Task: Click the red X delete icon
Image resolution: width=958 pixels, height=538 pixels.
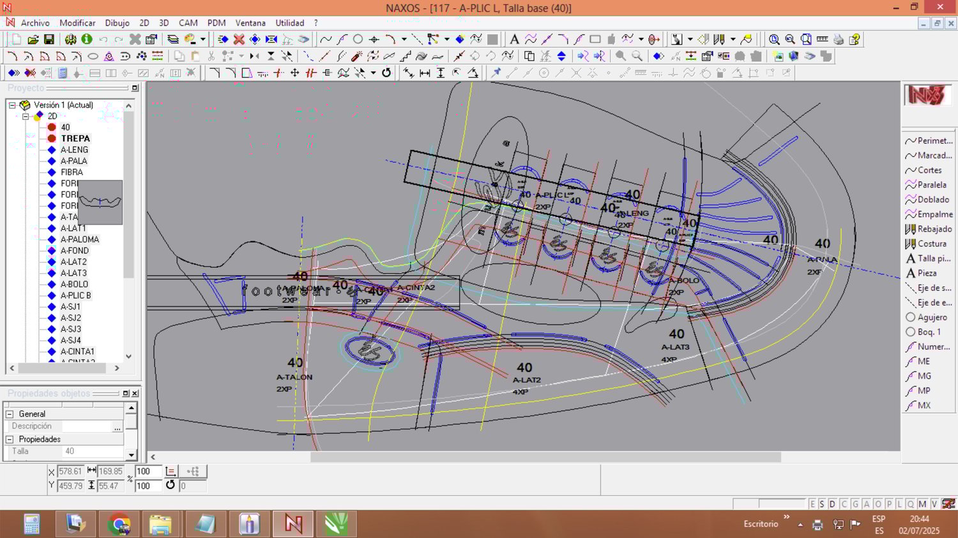Action: pos(239,40)
